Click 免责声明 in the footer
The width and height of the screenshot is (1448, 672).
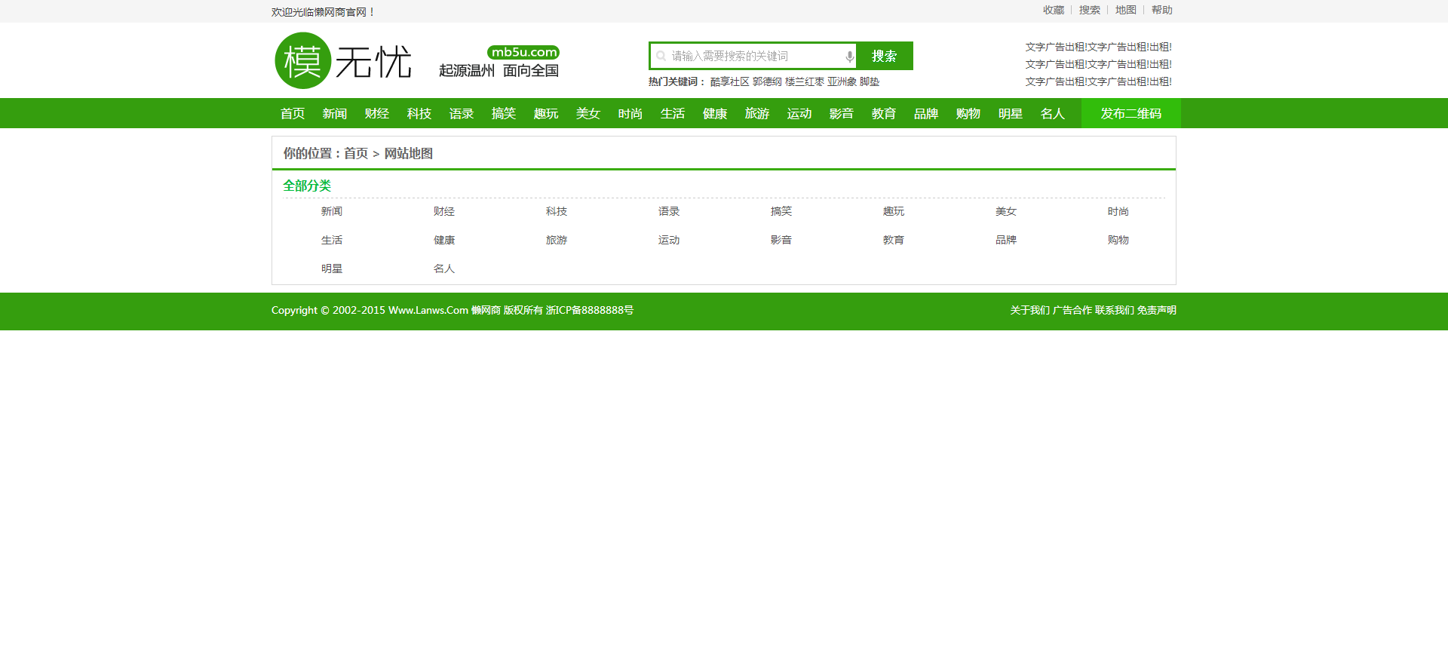pos(1156,311)
